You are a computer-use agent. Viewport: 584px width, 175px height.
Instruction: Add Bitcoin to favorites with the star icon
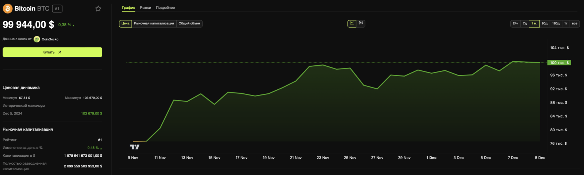[x=98, y=9]
